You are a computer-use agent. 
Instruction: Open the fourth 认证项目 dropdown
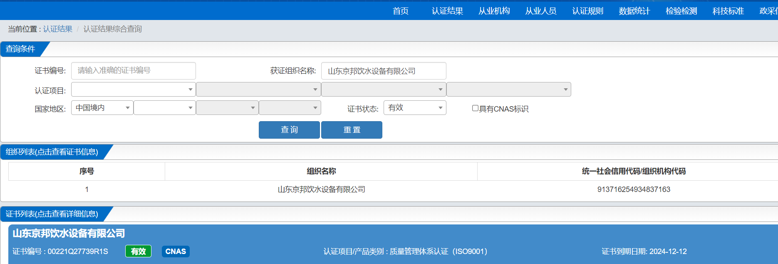pos(509,90)
